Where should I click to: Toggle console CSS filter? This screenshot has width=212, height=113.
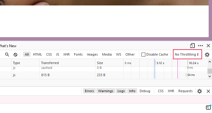pyautogui.click(x=161, y=91)
